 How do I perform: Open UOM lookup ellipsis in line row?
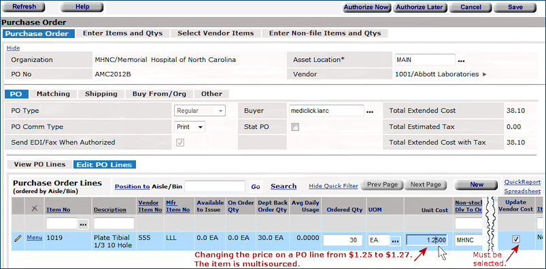[x=396, y=241]
